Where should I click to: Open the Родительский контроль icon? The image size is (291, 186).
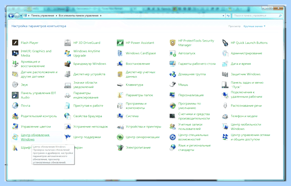15,116
